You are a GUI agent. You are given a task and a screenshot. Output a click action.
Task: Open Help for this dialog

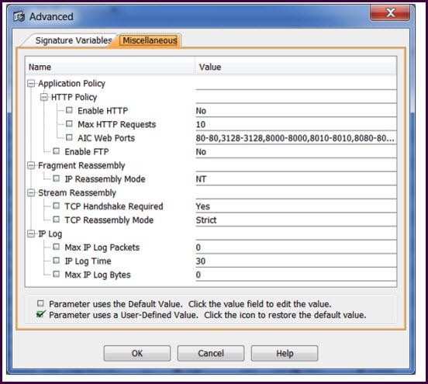285,354
